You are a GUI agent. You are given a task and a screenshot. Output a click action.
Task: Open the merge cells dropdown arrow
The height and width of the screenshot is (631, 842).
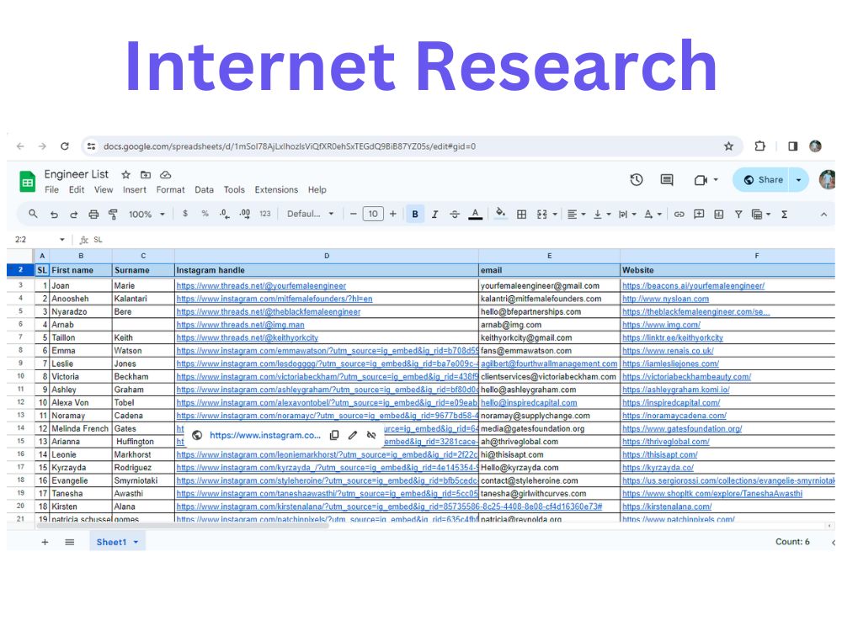tap(555, 214)
